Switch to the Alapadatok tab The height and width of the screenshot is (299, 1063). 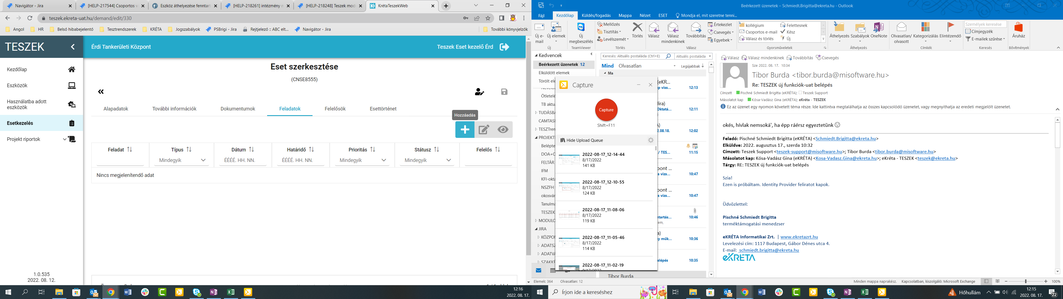116,109
